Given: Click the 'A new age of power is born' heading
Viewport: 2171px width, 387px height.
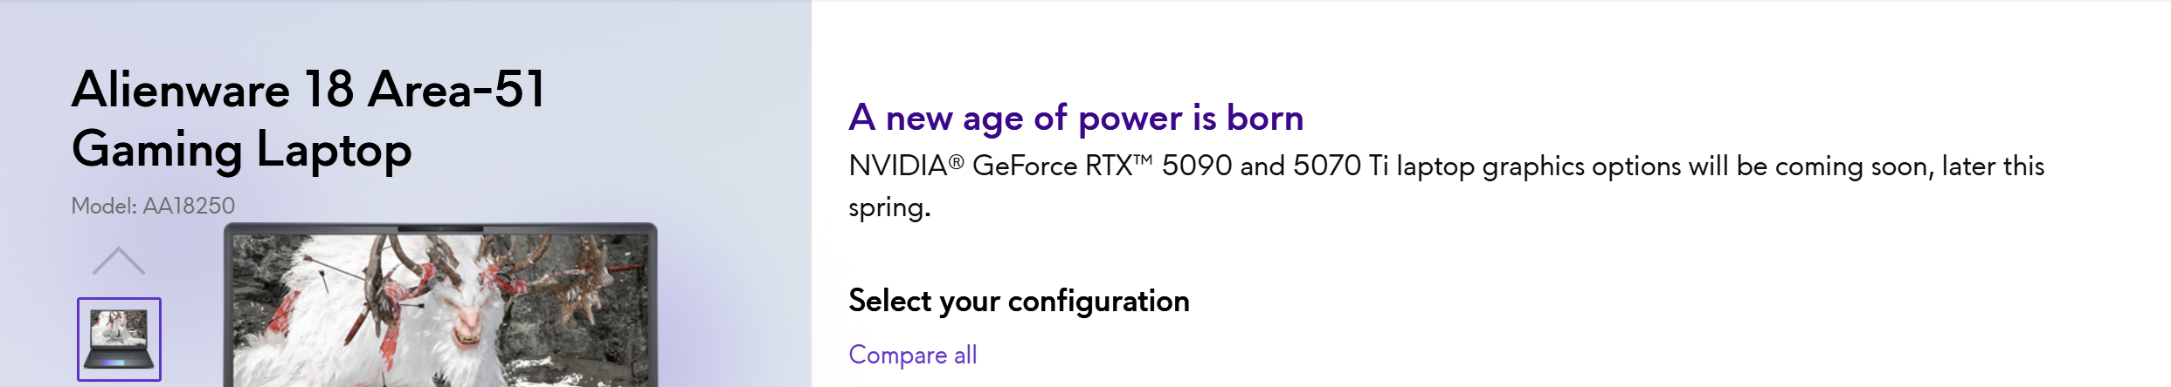Looking at the screenshot, I should 1075,118.
